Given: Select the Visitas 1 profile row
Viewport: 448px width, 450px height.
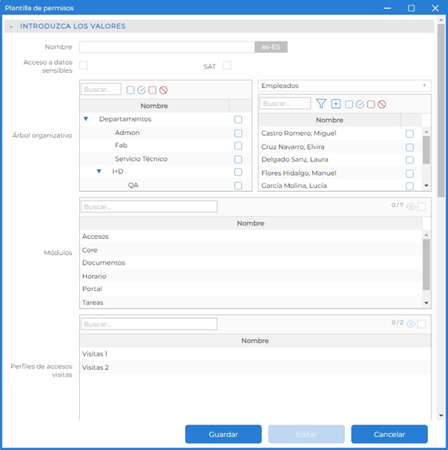Looking at the screenshot, I should [x=255, y=354].
